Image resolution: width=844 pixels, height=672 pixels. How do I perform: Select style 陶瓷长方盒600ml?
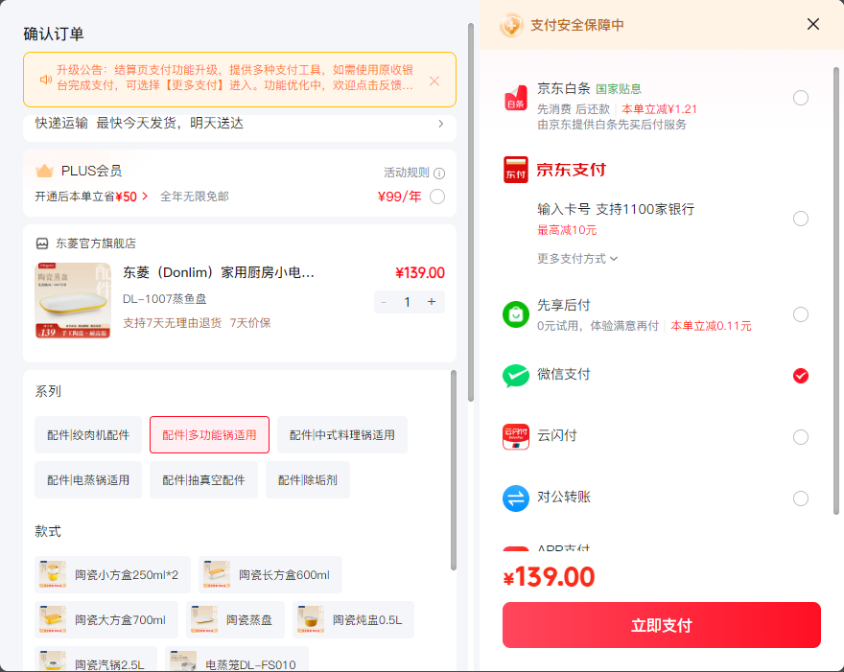pyautogui.click(x=270, y=574)
